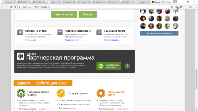
Task: Click the Что нужно делать heading
Action: point(77,93)
